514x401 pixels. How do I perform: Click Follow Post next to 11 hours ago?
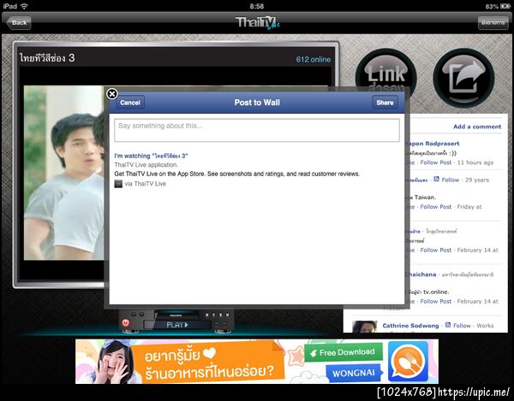[x=436, y=162]
